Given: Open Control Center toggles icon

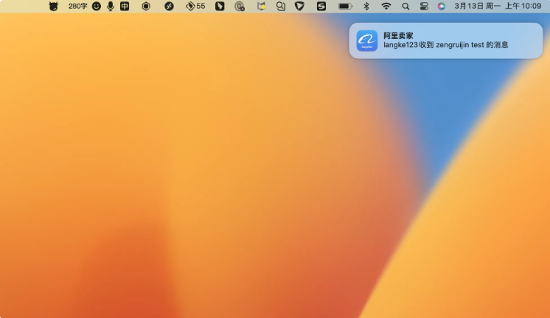Looking at the screenshot, I should 424,6.
